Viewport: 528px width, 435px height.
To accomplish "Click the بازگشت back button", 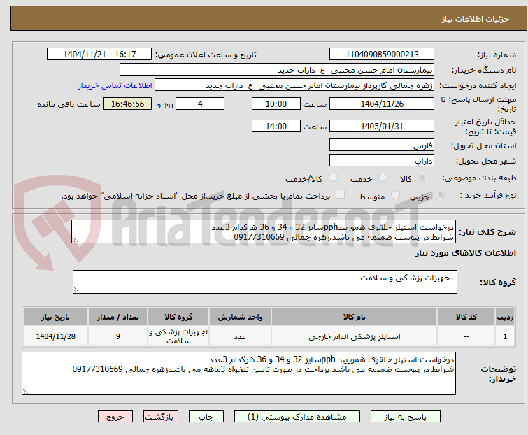I will [161, 417].
